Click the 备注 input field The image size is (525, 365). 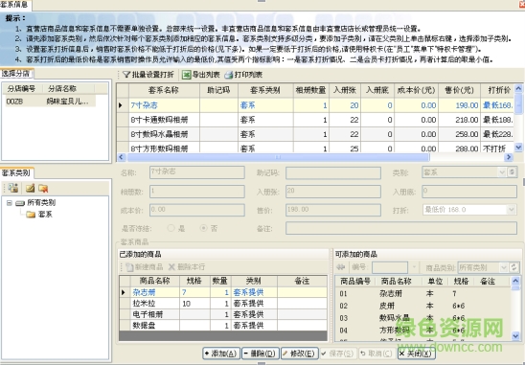click(401, 228)
